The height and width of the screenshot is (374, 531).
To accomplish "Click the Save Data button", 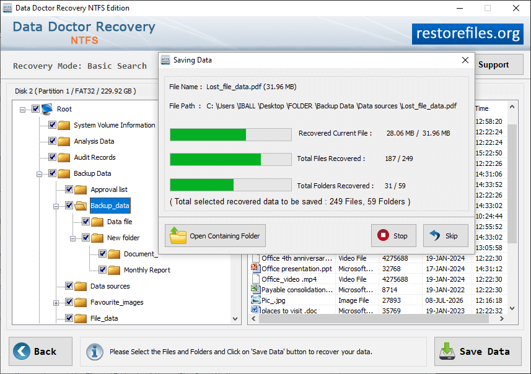I will click(x=478, y=351).
